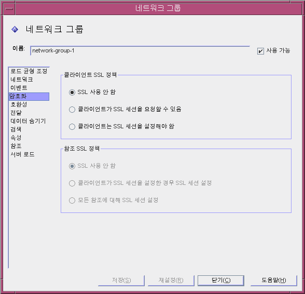Screen dimensions: 305x294
Task: Select 전달 in the sidebar list
Action: coord(29,113)
